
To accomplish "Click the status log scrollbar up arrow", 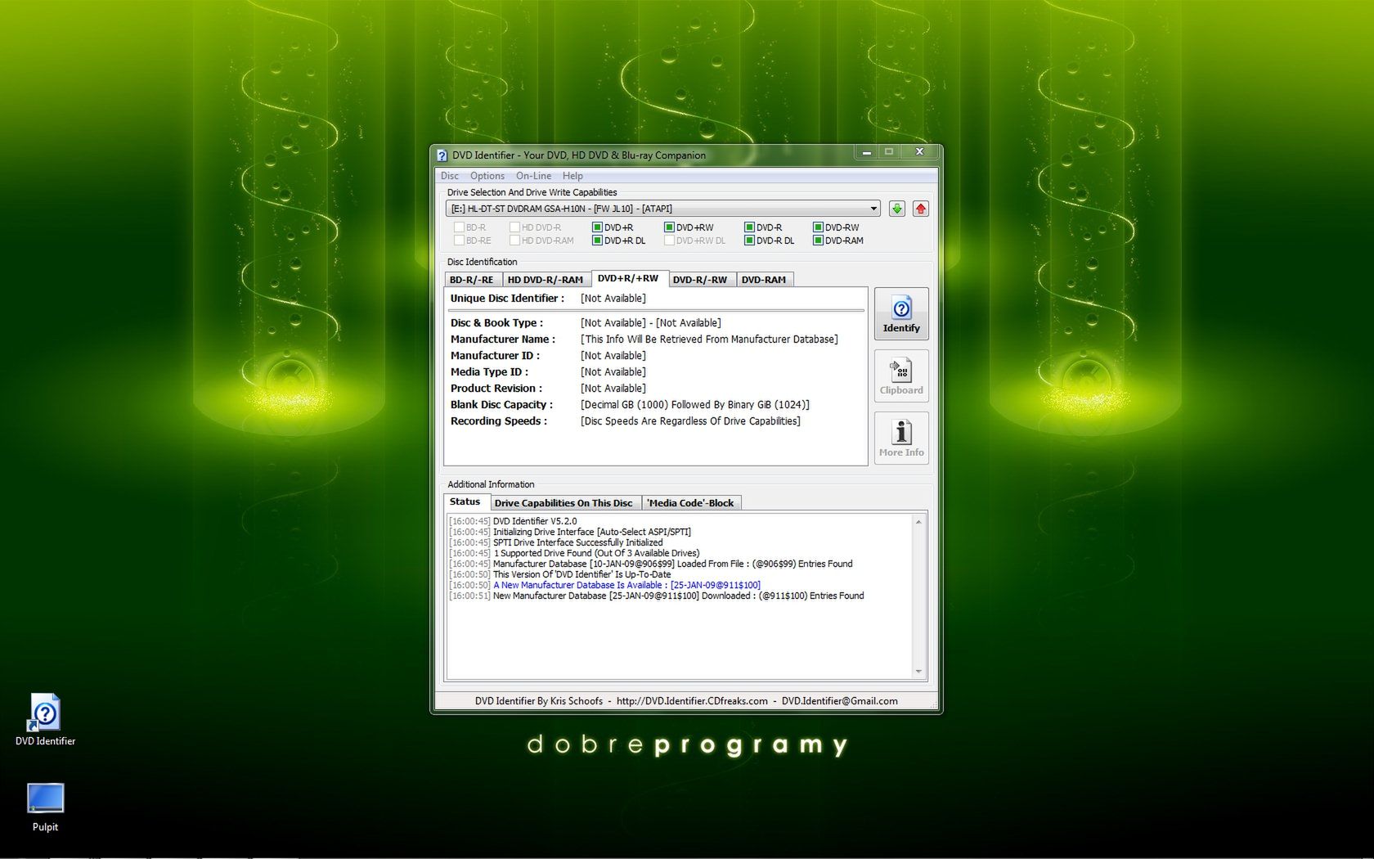I will point(918,522).
